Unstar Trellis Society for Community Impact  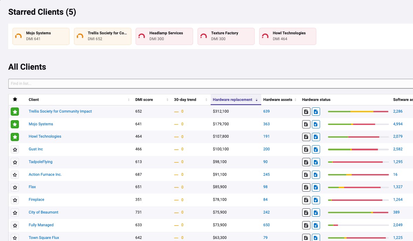click(15, 112)
